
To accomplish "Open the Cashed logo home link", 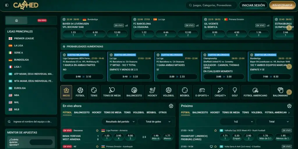I will [x=26, y=5].
